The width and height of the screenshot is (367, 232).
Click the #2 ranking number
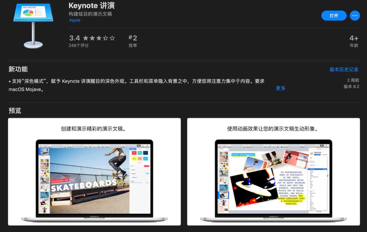pos(133,38)
